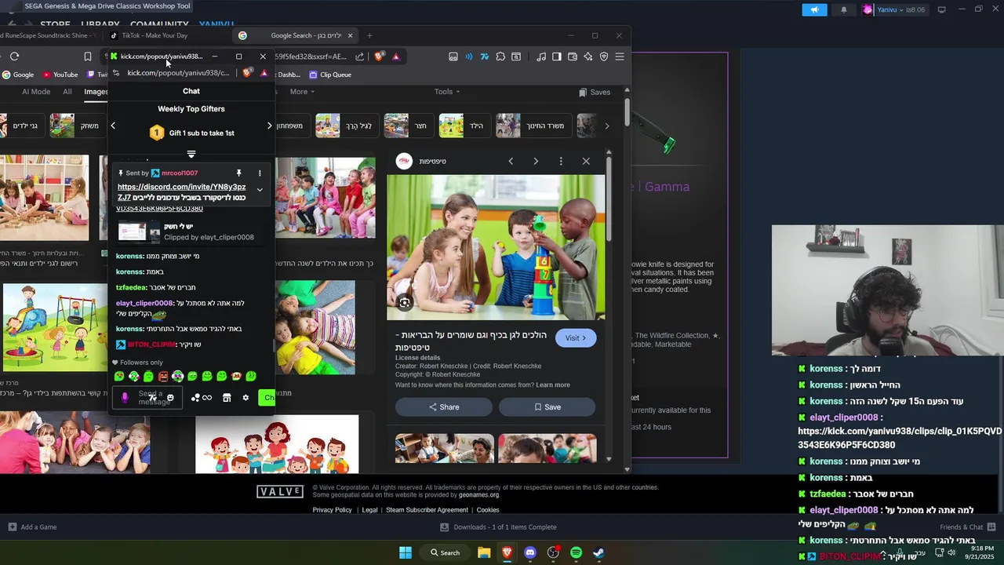Click the green Chat send button
Screen dimensions: 1004x565
[267, 398]
